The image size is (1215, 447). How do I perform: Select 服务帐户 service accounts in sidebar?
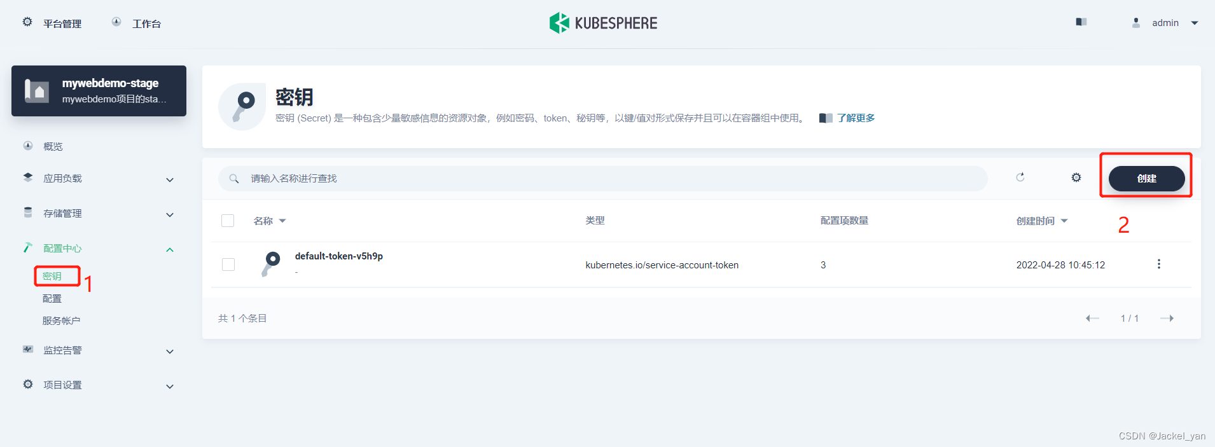(x=61, y=320)
